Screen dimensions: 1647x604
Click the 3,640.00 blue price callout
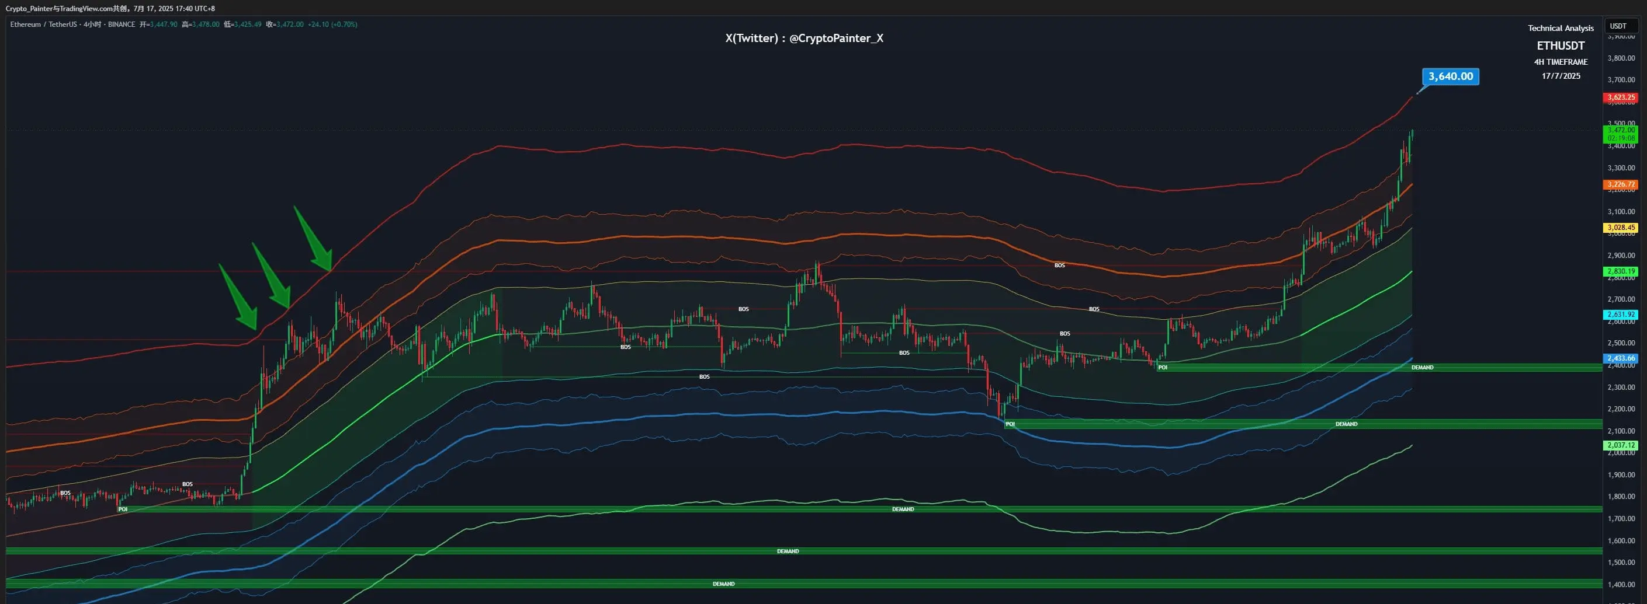(x=1450, y=76)
